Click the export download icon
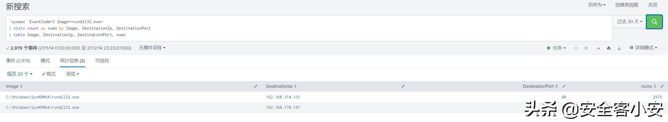668x122 pixels. click(x=619, y=48)
